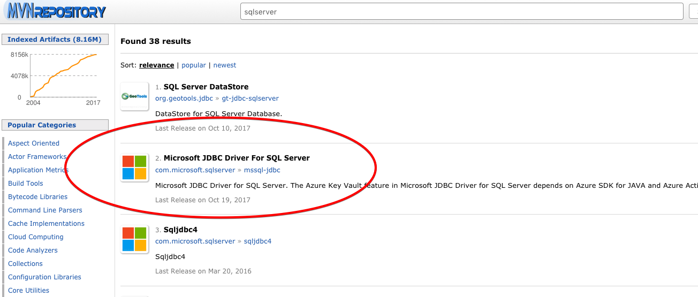Click the Azure Key Vault description text
This screenshot has height=297, width=698.
pyautogui.click(x=426, y=186)
